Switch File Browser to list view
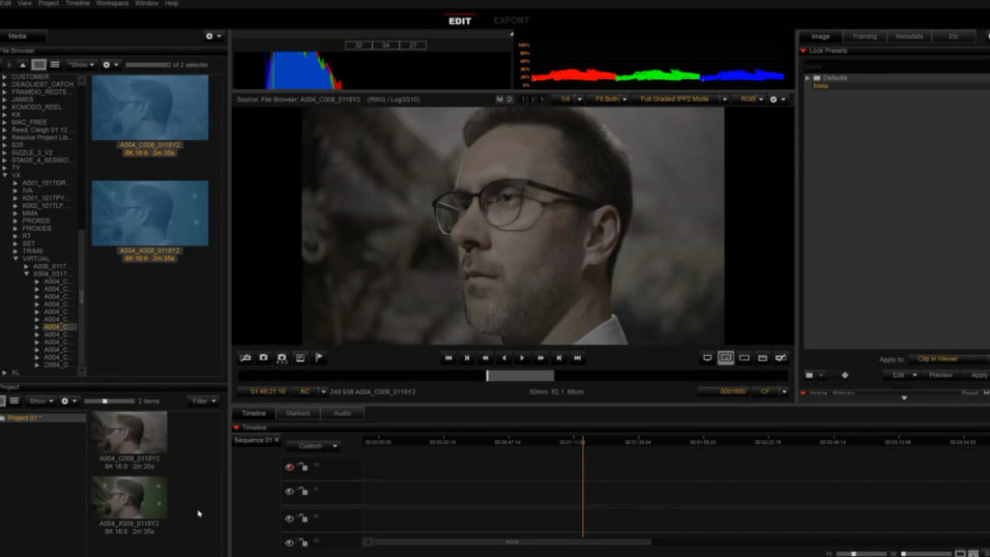Viewport: 990px width, 557px height. coord(54,65)
